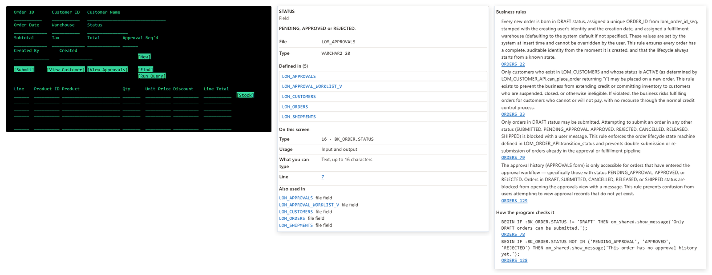Open the ORDERS_79 reference link
The height and width of the screenshot is (275, 712).
pyautogui.click(x=513, y=158)
